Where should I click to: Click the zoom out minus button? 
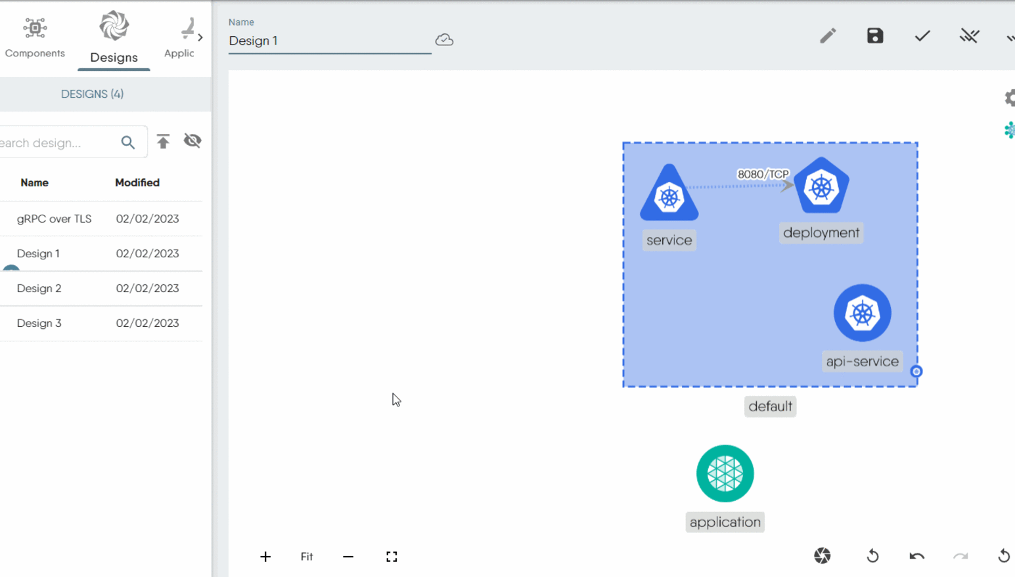pos(348,557)
